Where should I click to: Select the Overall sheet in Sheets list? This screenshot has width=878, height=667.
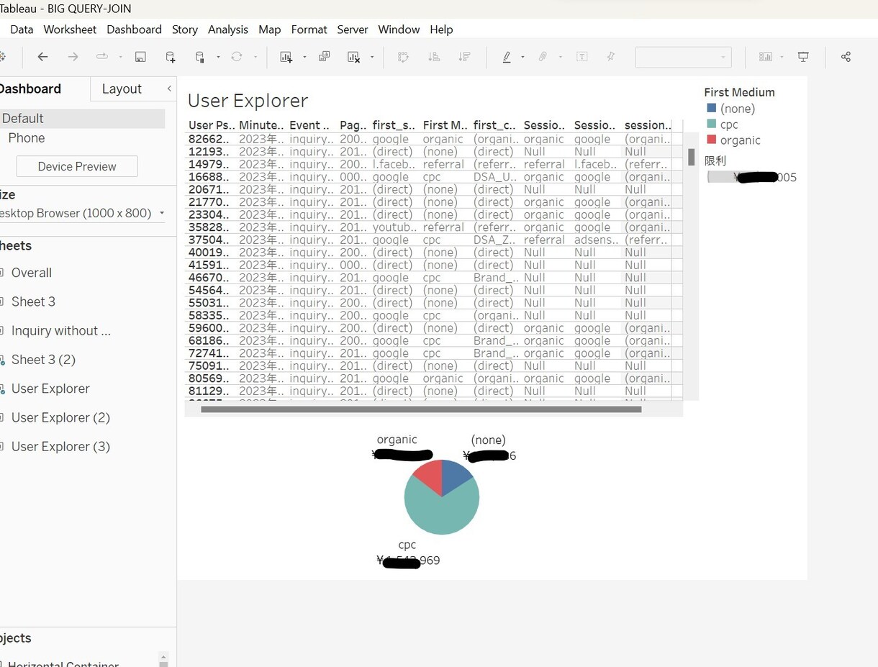pyautogui.click(x=32, y=273)
